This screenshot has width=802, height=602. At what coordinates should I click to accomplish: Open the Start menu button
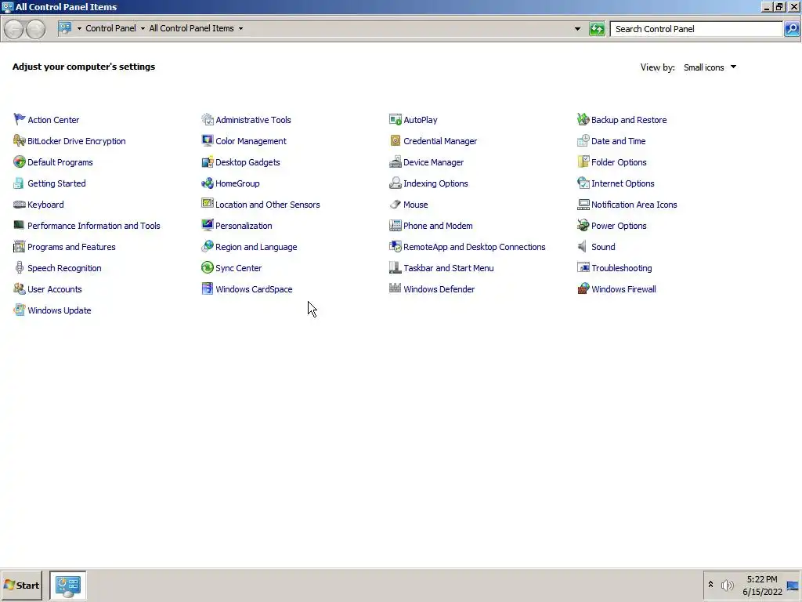click(21, 585)
